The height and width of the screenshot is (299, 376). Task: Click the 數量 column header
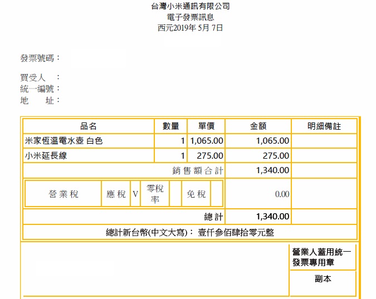[x=171, y=126]
